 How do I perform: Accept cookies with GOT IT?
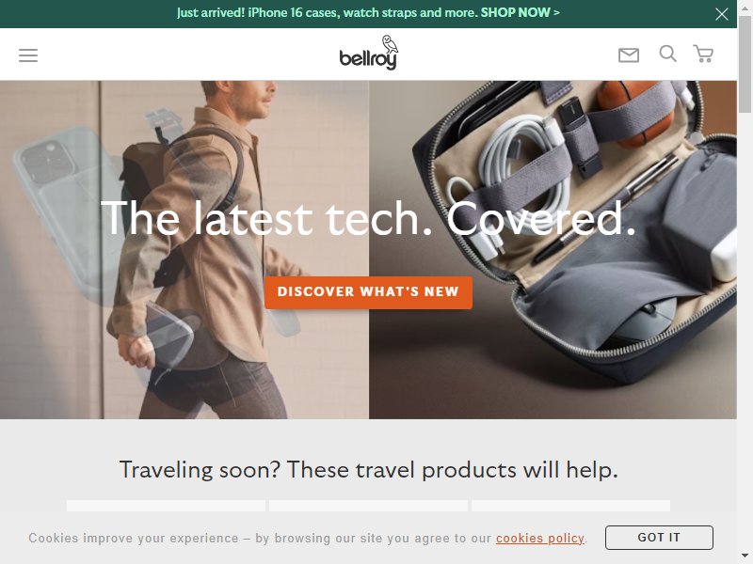(x=659, y=537)
